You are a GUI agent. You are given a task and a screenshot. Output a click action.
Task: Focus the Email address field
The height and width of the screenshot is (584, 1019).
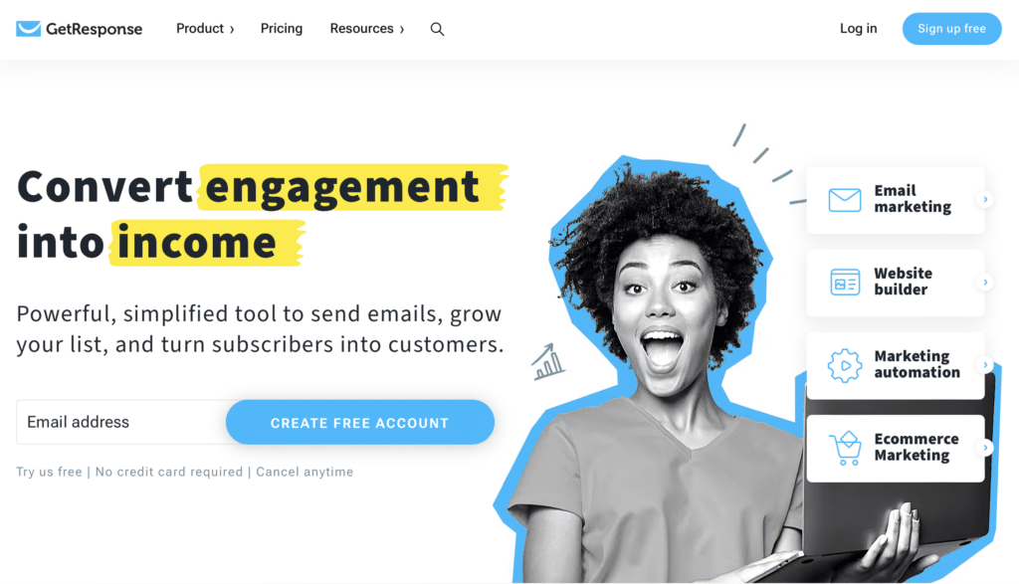point(121,422)
